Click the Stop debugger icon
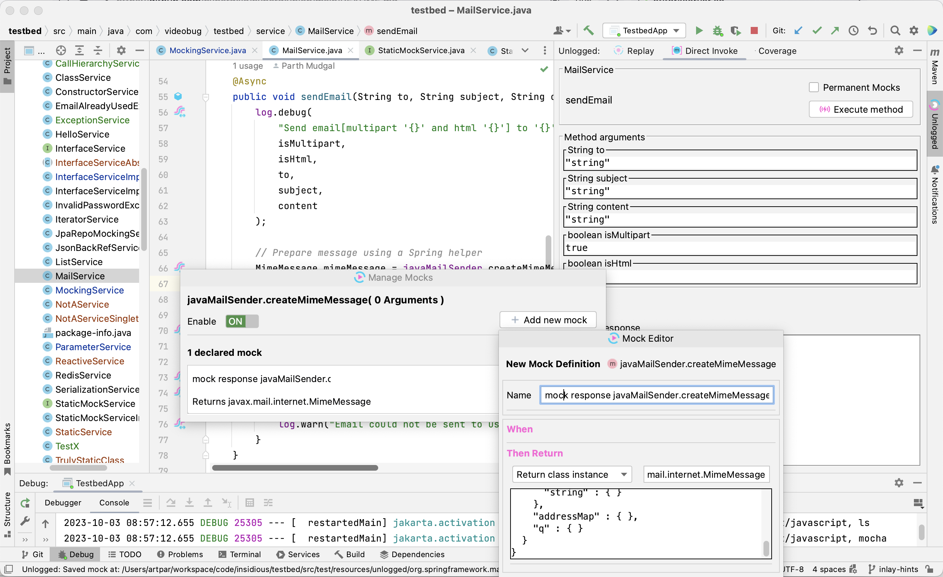 pos(754,30)
